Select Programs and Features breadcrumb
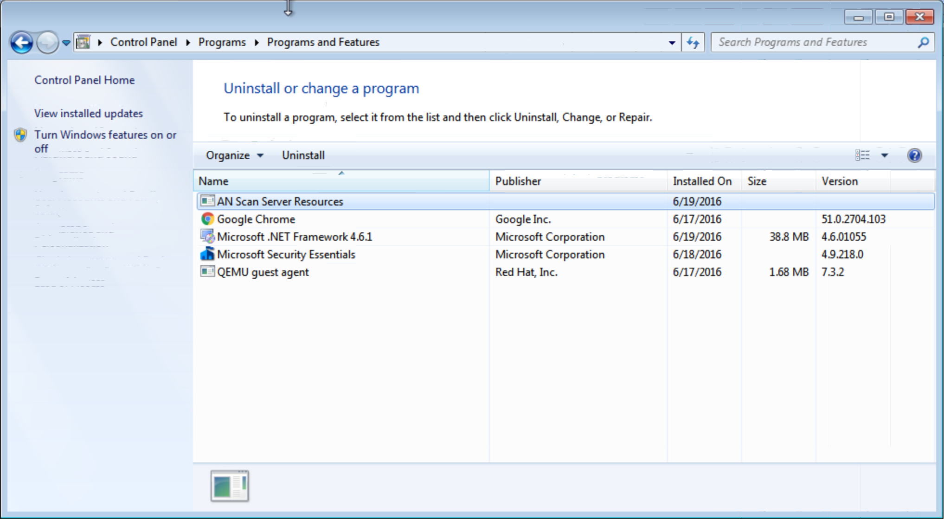Screen dimensions: 944x519 tap(323, 42)
